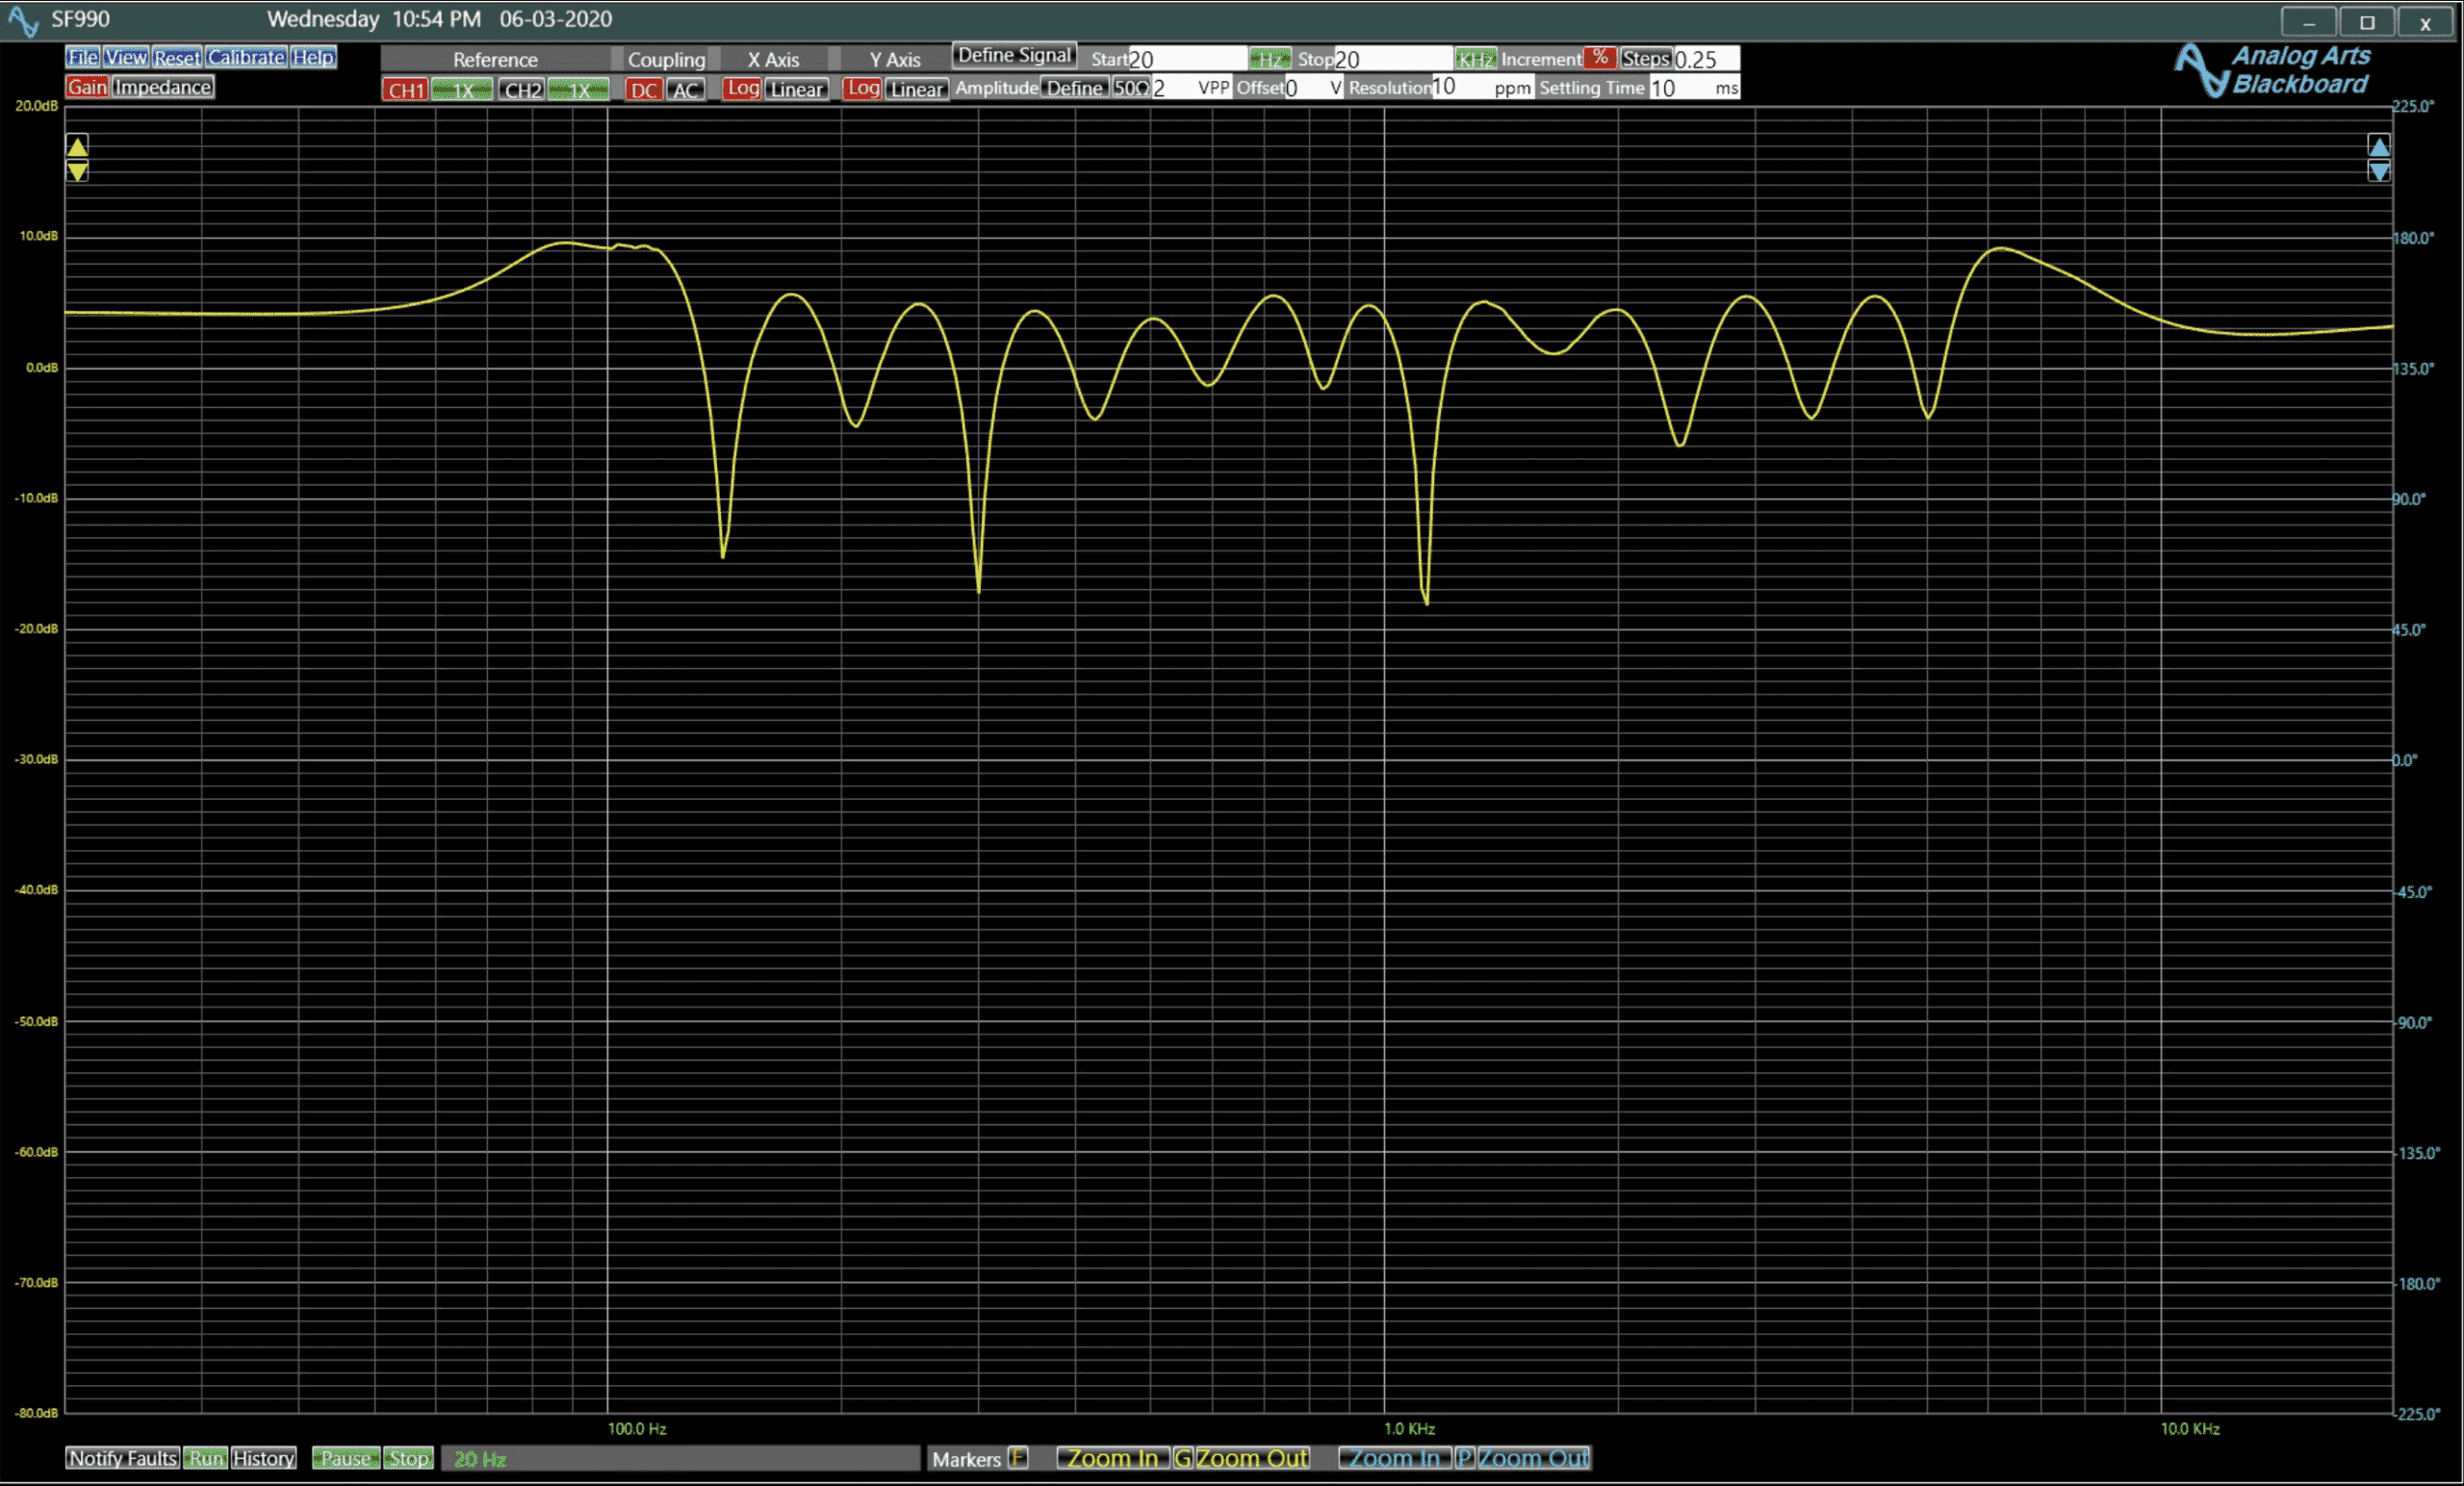Screen dimensions: 2464x1486
Task: Click the Analog Arts Blackboard logo
Action: (x=2274, y=70)
